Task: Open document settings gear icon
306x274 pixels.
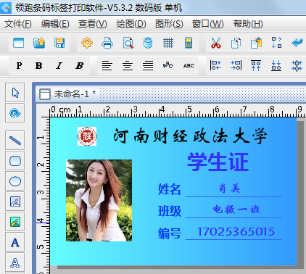Action: 87,43
